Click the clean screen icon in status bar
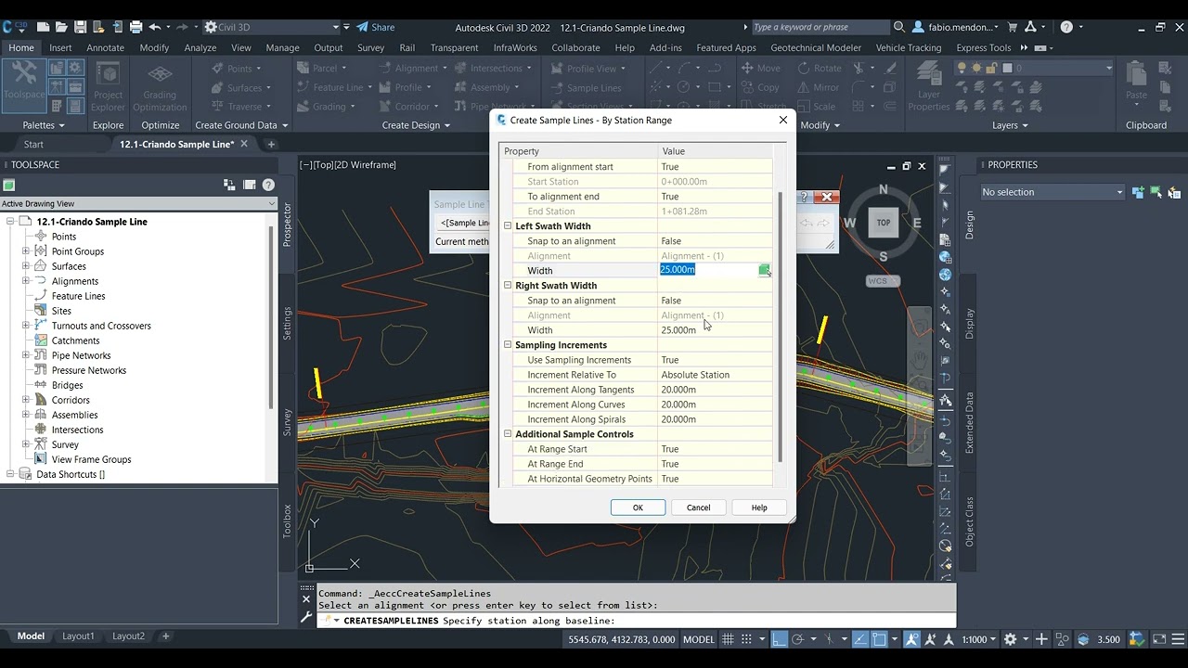Screen dimensions: 1188x668 [x=1160, y=639]
